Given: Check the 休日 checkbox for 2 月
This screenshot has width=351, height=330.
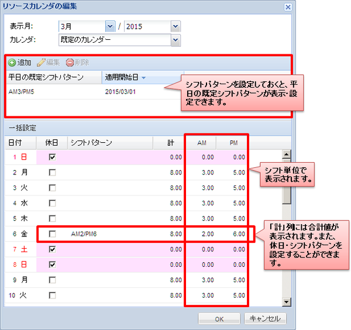Looking at the screenshot, I should [x=53, y=173].
